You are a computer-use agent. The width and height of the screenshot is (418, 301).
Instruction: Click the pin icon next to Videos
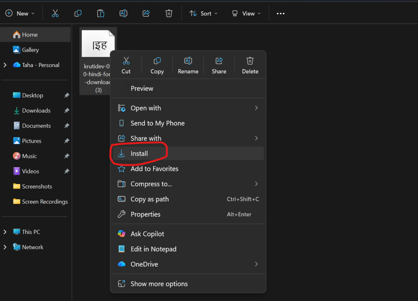67,171
